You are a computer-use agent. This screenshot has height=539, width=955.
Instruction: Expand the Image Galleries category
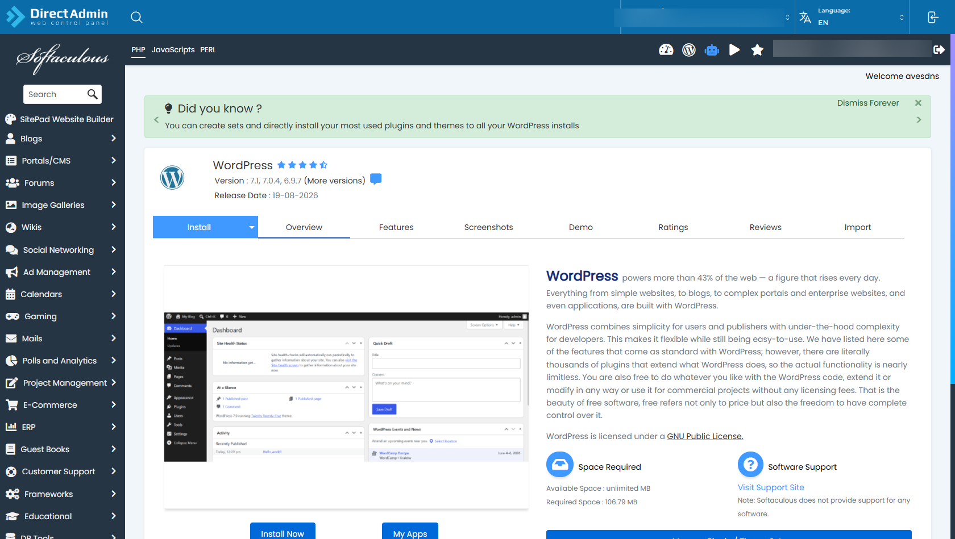[x=114, y=205]
